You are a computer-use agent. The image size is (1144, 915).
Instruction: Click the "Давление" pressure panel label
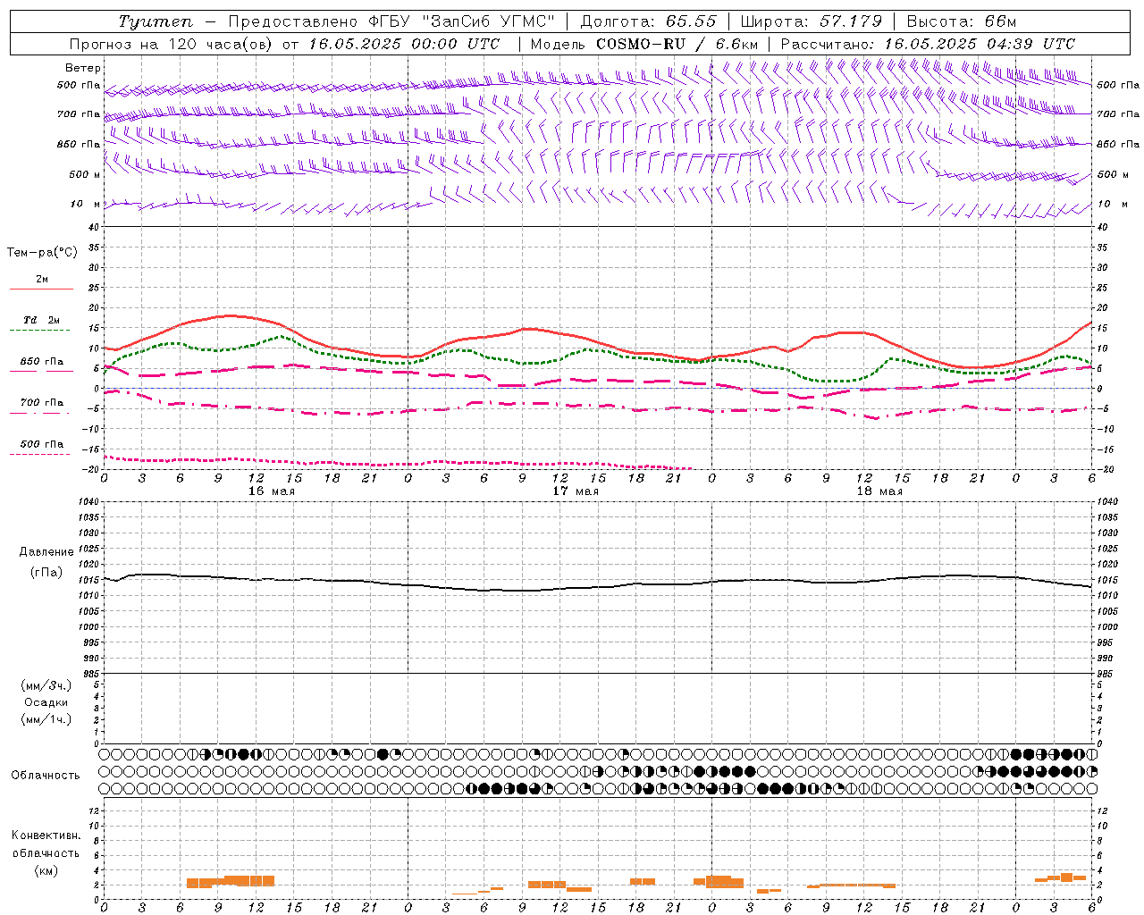tap(46, 552)
